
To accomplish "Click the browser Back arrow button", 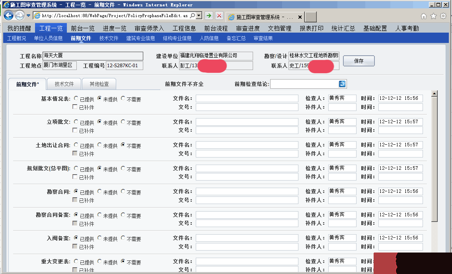I will click(x=9, y=15).
